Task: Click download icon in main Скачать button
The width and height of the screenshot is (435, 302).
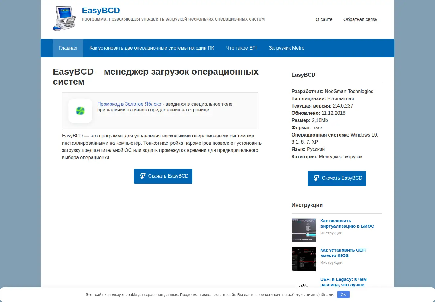Action: tap(143, 176)
